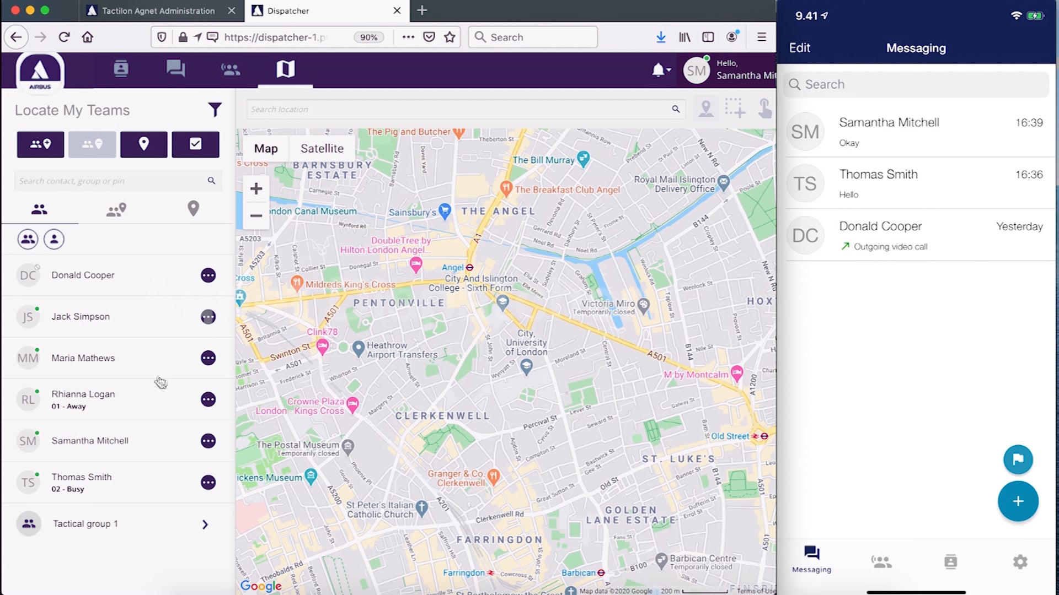Image resolution: width=1059 pixels, height=595 pixels.
Task: Click the map zoom in plus button
Action: [x=256, y=189]
